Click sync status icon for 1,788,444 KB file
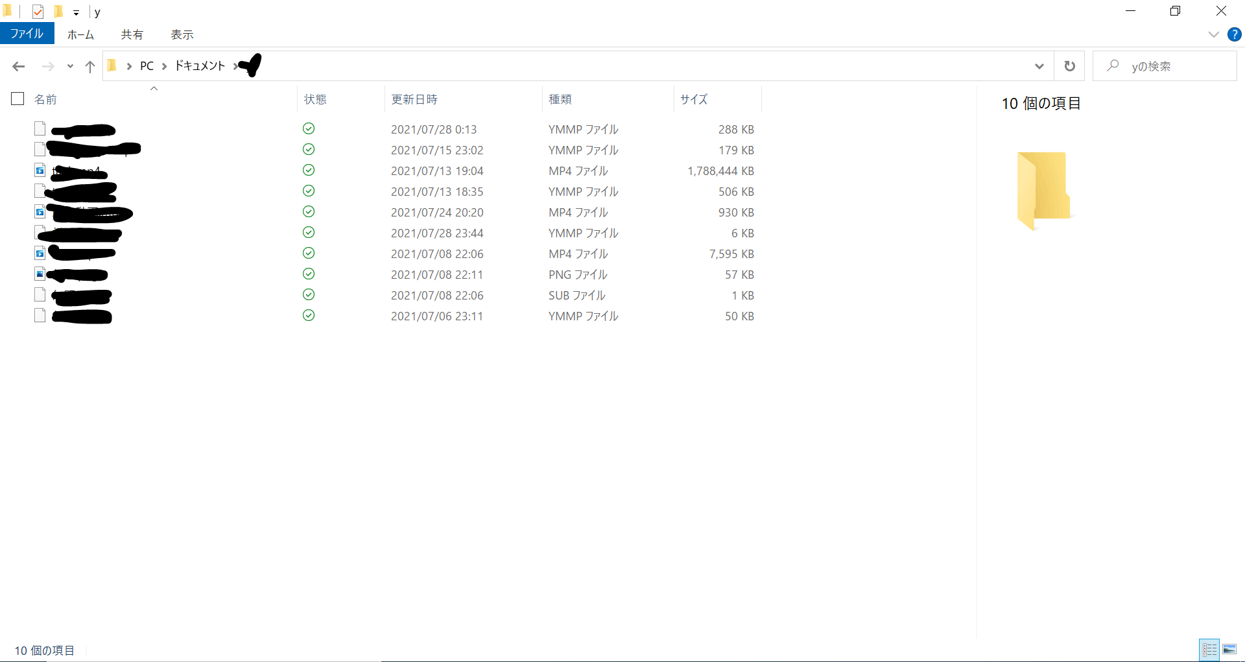The width and height of the screenshot is (1245, 662). 309,170
